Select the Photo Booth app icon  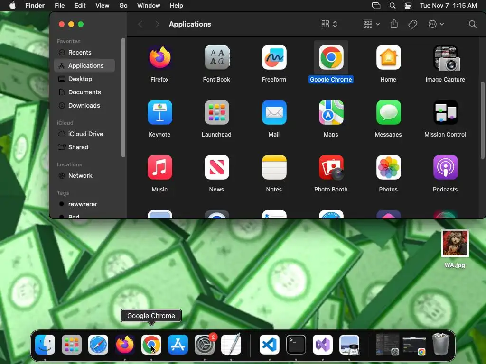(x=331, y=167)
